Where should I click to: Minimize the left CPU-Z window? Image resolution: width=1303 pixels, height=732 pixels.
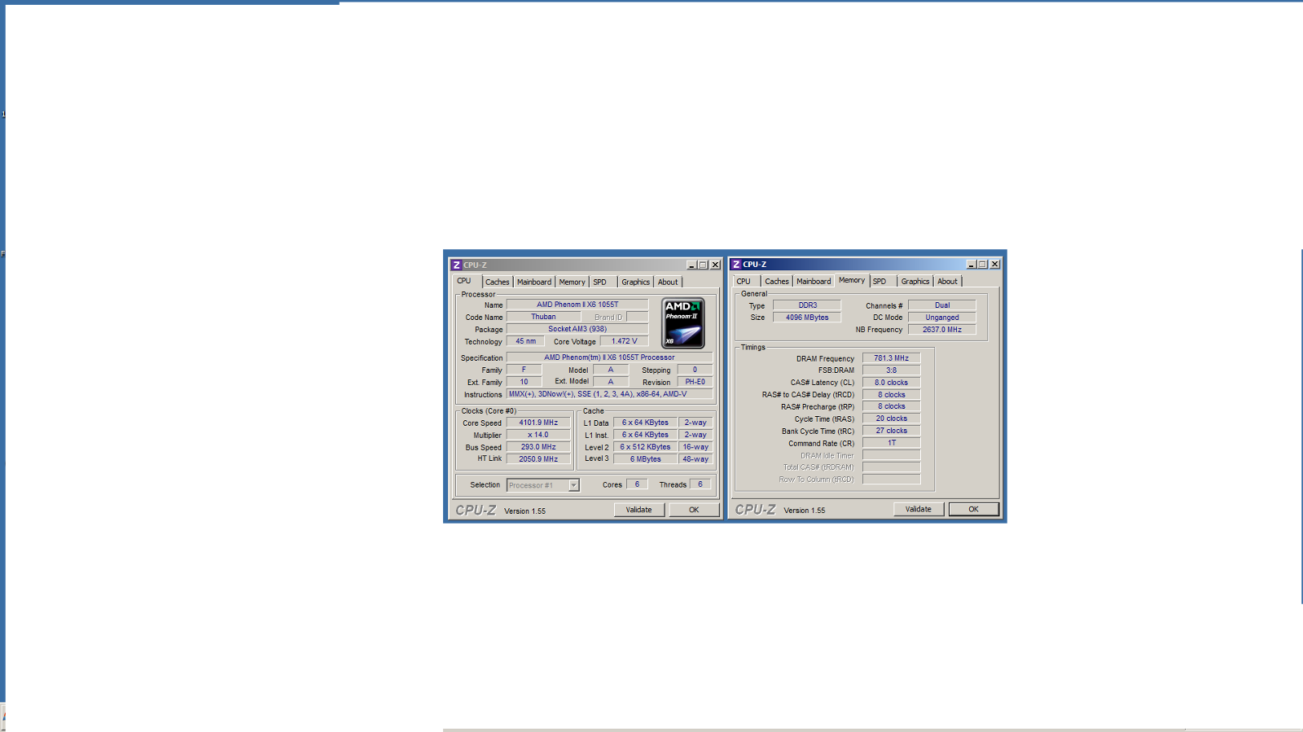(691, 265)
